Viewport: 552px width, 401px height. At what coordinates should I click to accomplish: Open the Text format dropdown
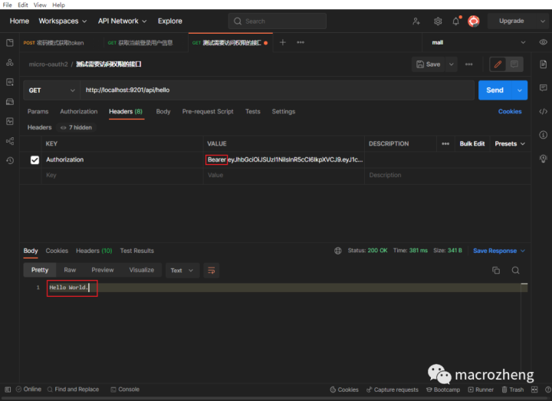(182, 271)
